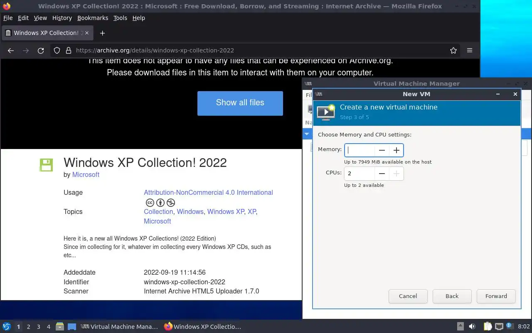Click the Creative Commons CC license icon

pyautogui.click(x=150, y=203)
